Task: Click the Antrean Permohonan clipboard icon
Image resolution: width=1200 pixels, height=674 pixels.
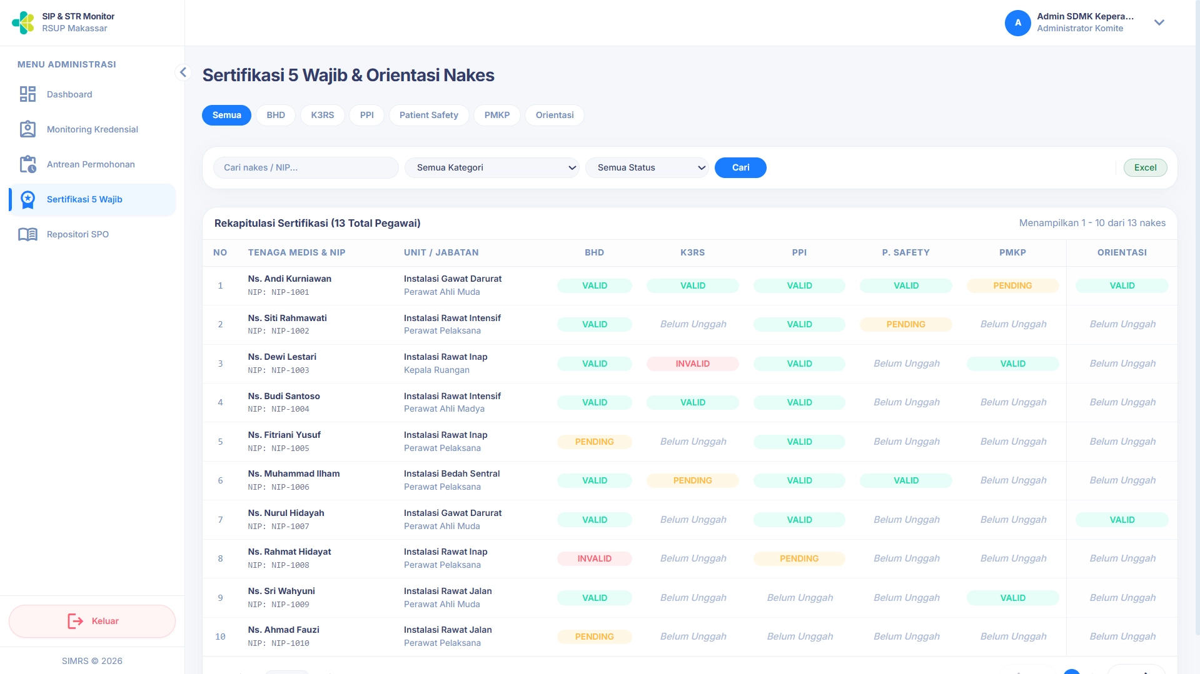Action: (28, 164)
